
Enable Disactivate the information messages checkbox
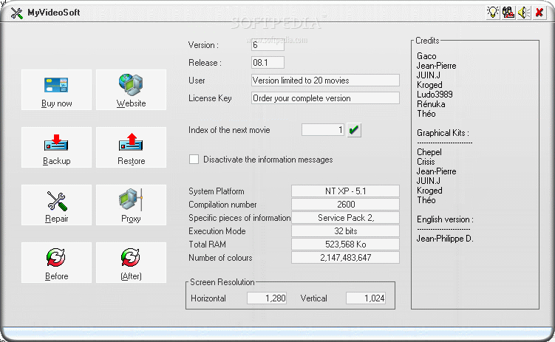(194, 159)
